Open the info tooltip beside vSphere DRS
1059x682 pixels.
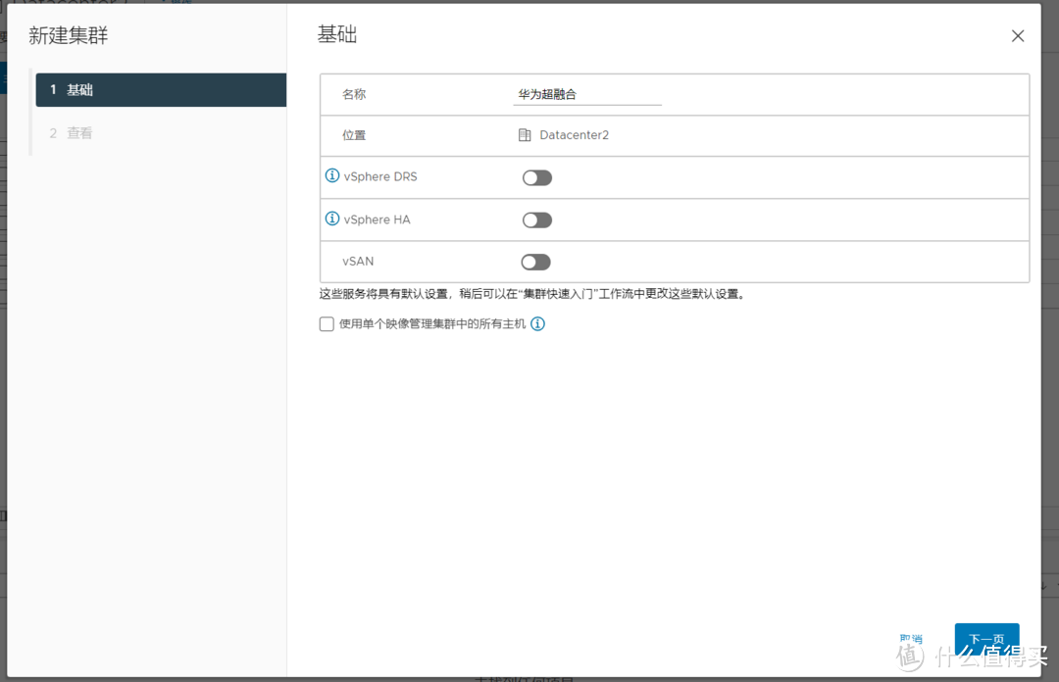[331, 176]
